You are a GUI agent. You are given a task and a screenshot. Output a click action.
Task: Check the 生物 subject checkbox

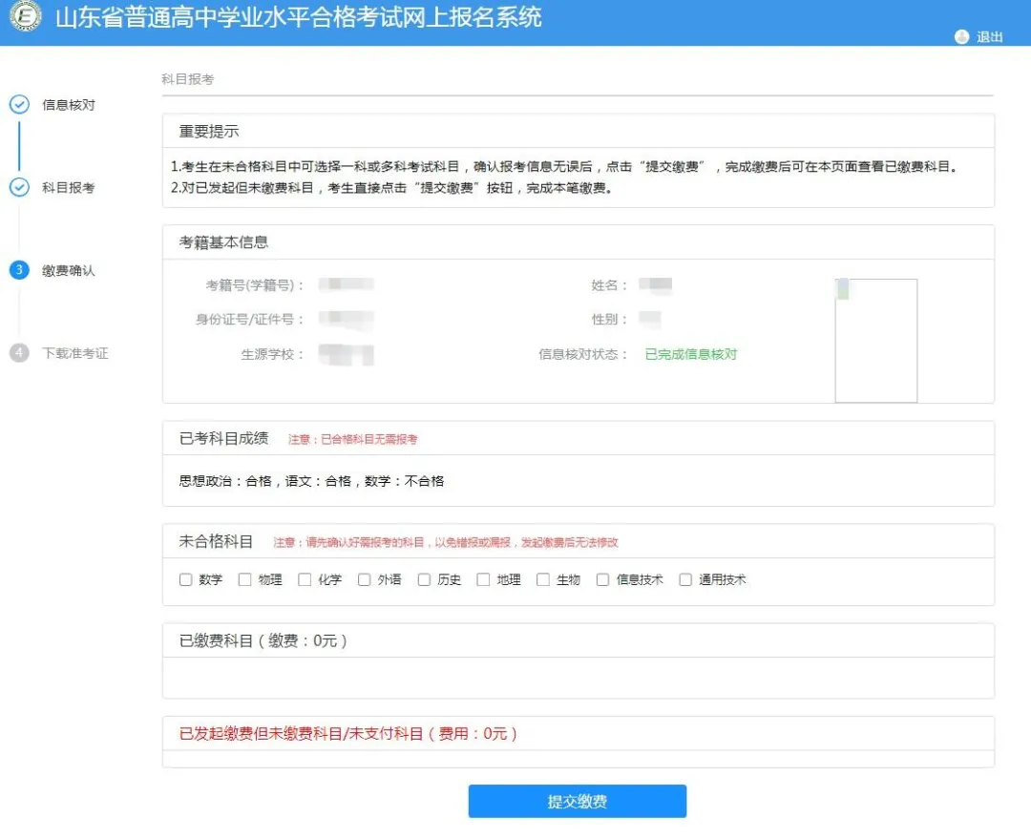[x=543, y=579]
